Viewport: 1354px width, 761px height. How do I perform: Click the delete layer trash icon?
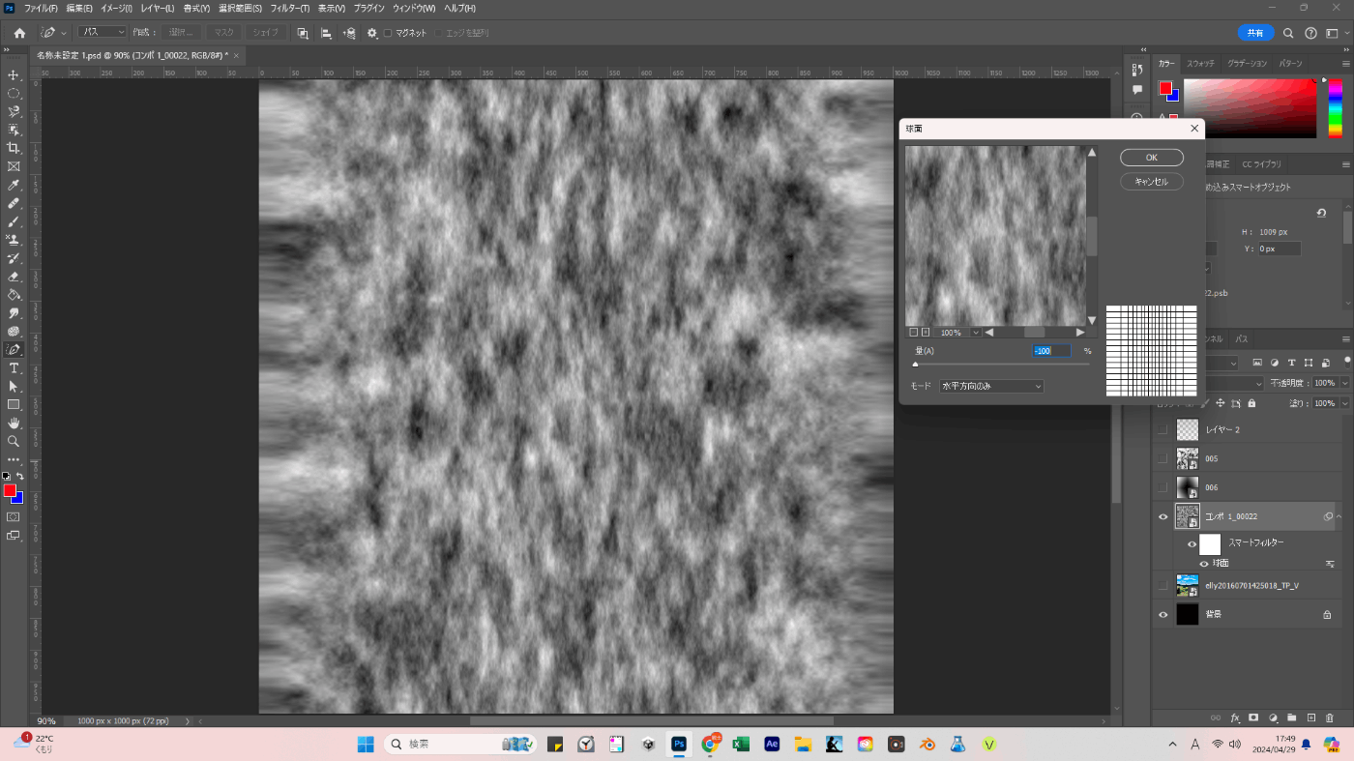[1330, 717]
